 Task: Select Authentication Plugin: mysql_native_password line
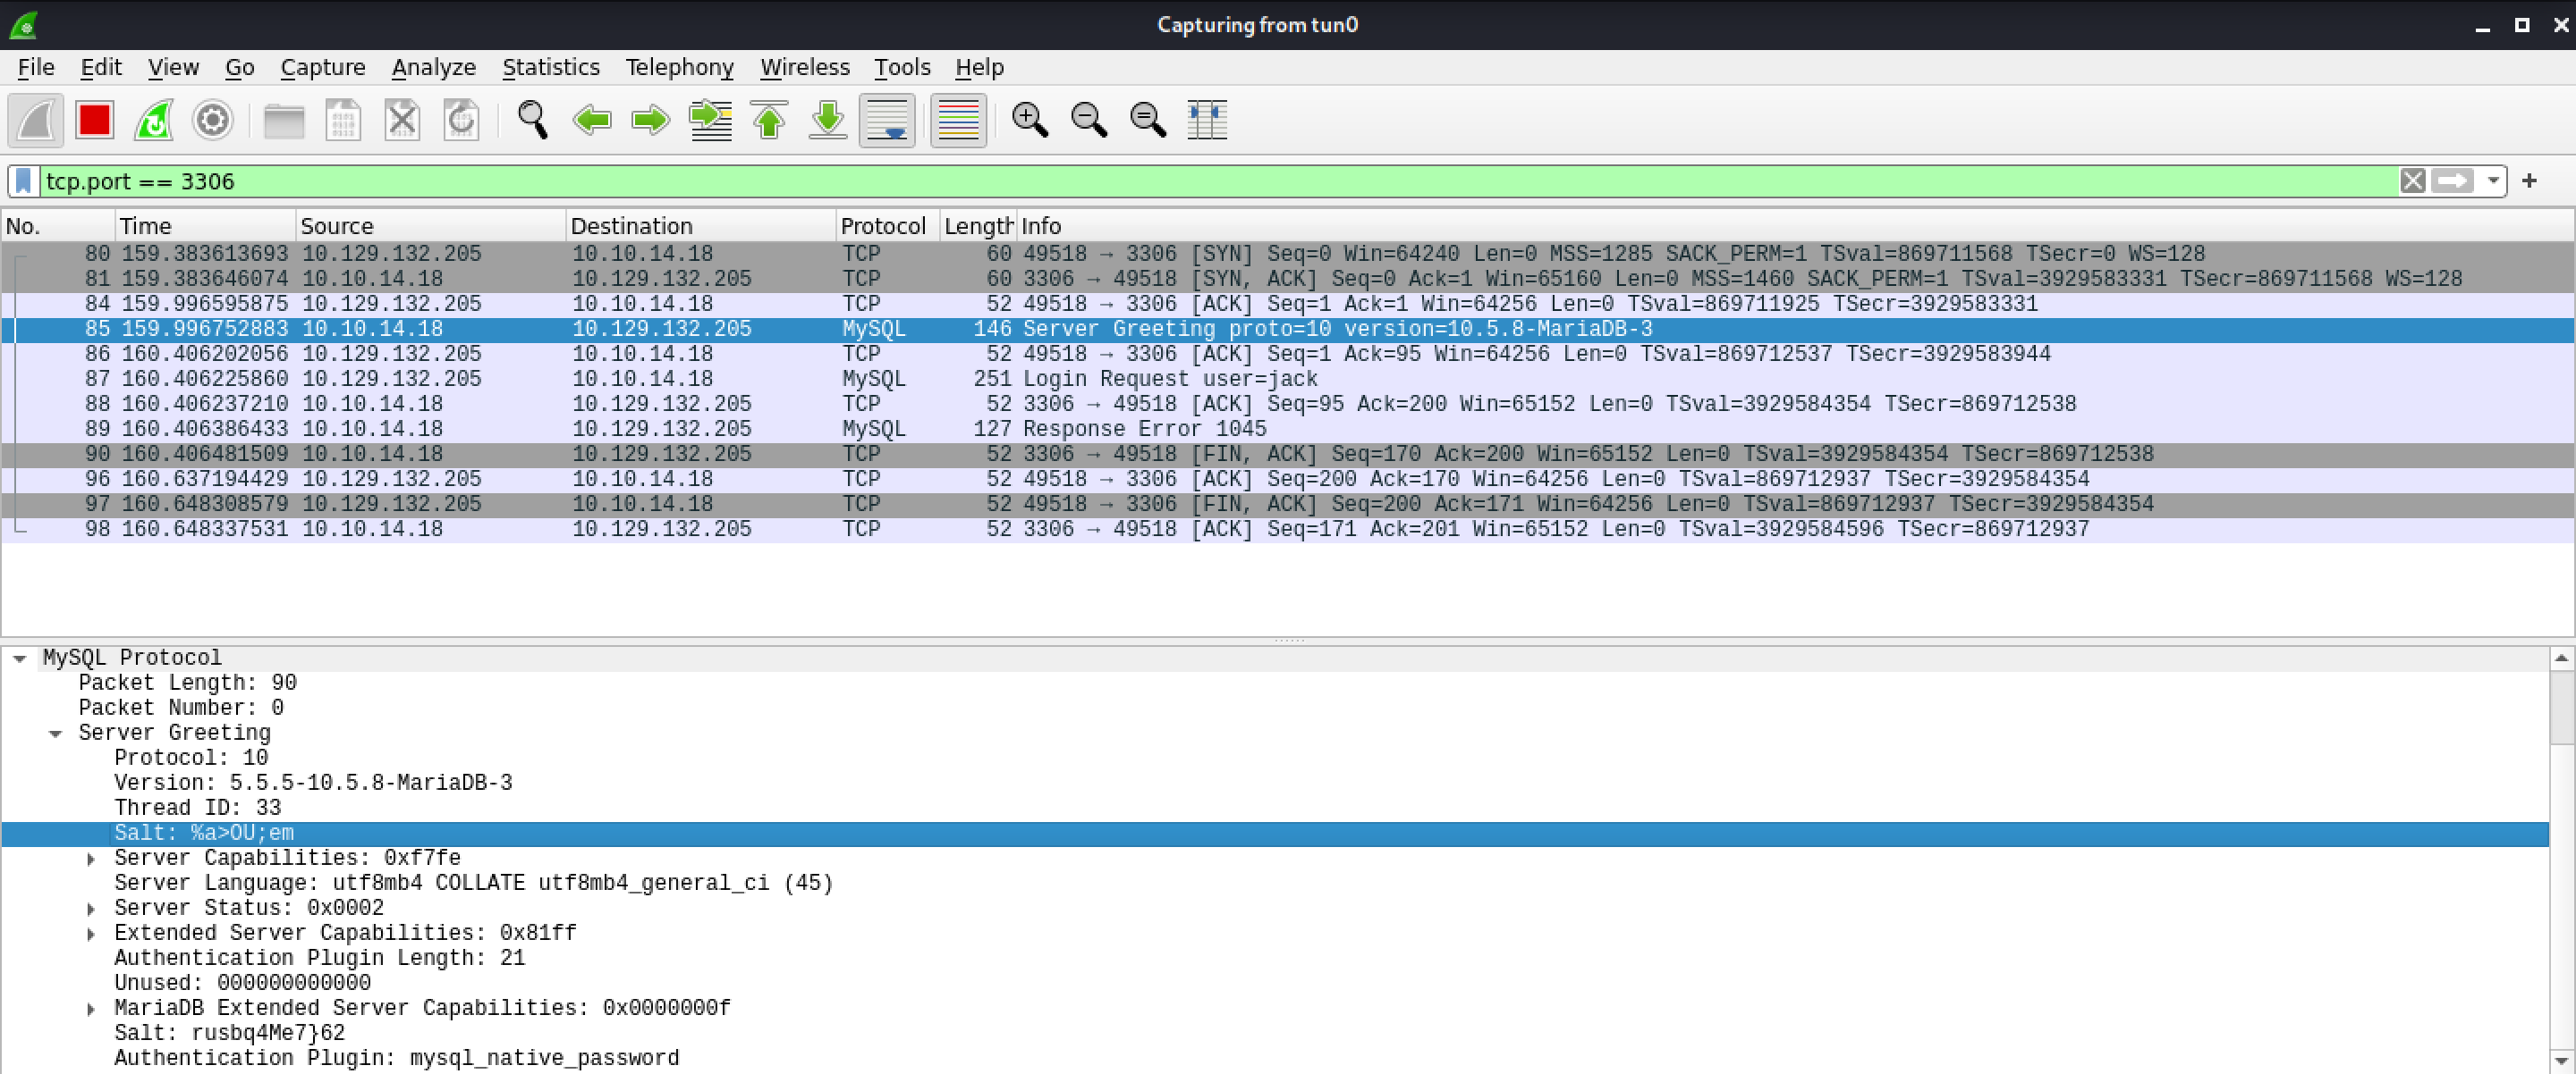(1275, 1058)
